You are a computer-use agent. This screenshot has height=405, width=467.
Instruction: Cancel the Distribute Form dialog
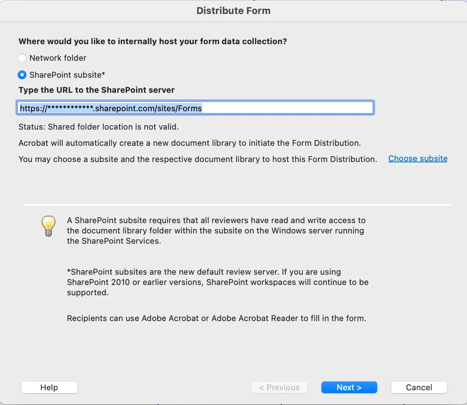[419, 387]
